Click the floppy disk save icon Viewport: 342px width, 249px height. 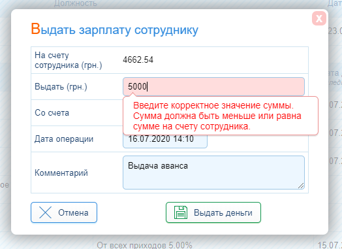(x=181, y=212)
